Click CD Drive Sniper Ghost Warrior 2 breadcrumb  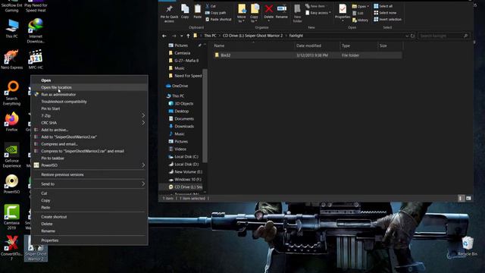pos(252,36)
